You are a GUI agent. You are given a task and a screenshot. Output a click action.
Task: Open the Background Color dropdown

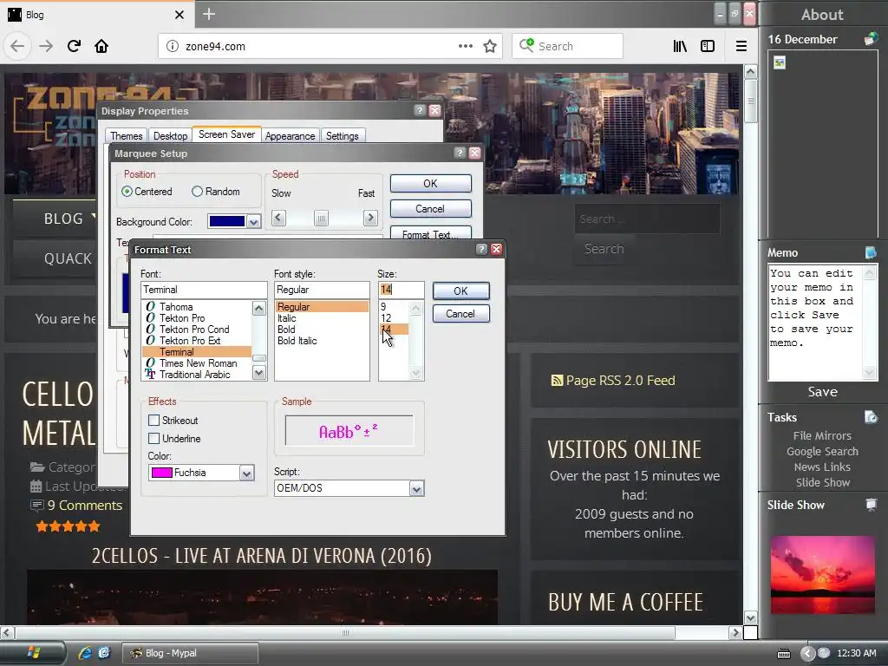click(x=254, y=222)
